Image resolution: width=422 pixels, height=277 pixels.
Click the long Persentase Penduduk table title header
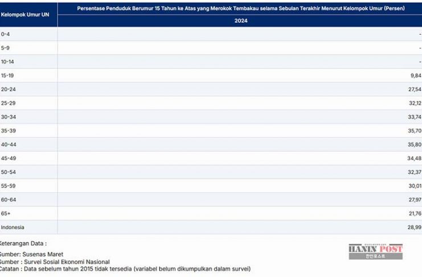(x=240, y=8)
